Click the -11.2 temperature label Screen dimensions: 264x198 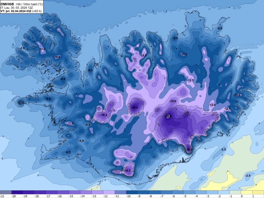(21, 102)
